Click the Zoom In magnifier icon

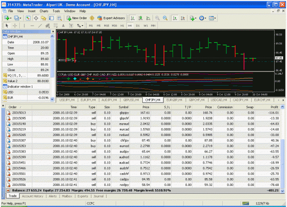[x=157, y=18]
